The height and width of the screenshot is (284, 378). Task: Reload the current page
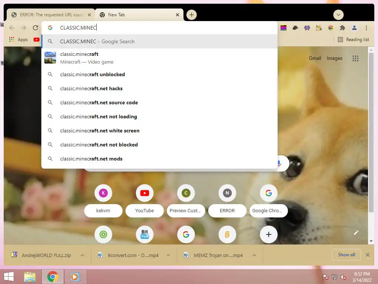click(35, 28)
